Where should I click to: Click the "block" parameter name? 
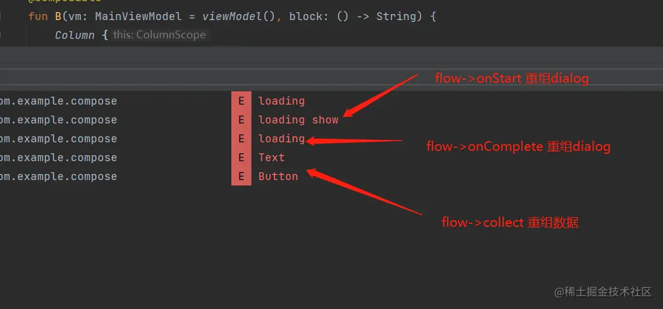(306, 16)
